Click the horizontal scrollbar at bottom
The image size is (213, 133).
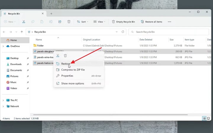(110, 115)
